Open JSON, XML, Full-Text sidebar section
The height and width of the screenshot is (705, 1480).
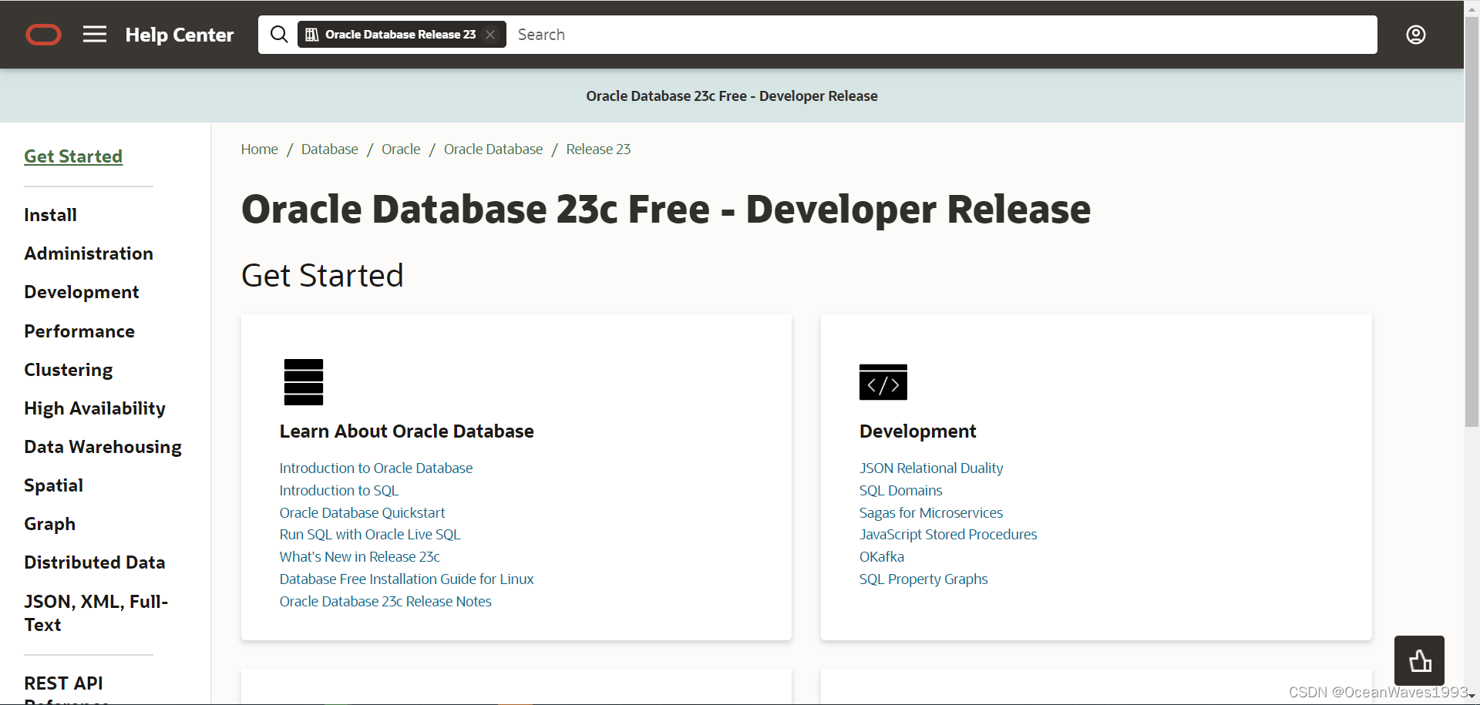click(96, 613)
